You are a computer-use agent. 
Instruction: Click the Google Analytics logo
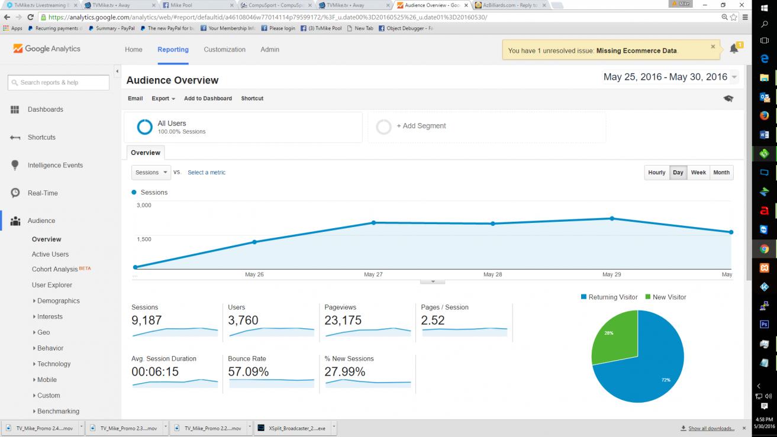(x=47, y=49)
